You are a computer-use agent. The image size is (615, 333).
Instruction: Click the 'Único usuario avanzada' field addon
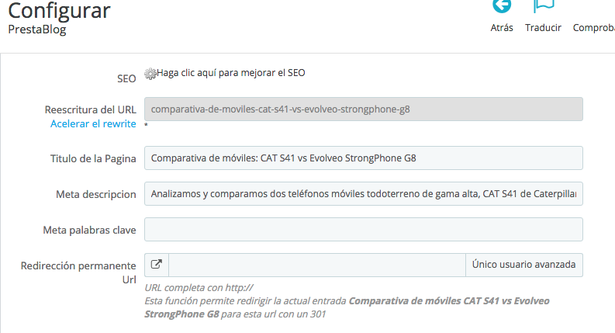pos(523,265)
